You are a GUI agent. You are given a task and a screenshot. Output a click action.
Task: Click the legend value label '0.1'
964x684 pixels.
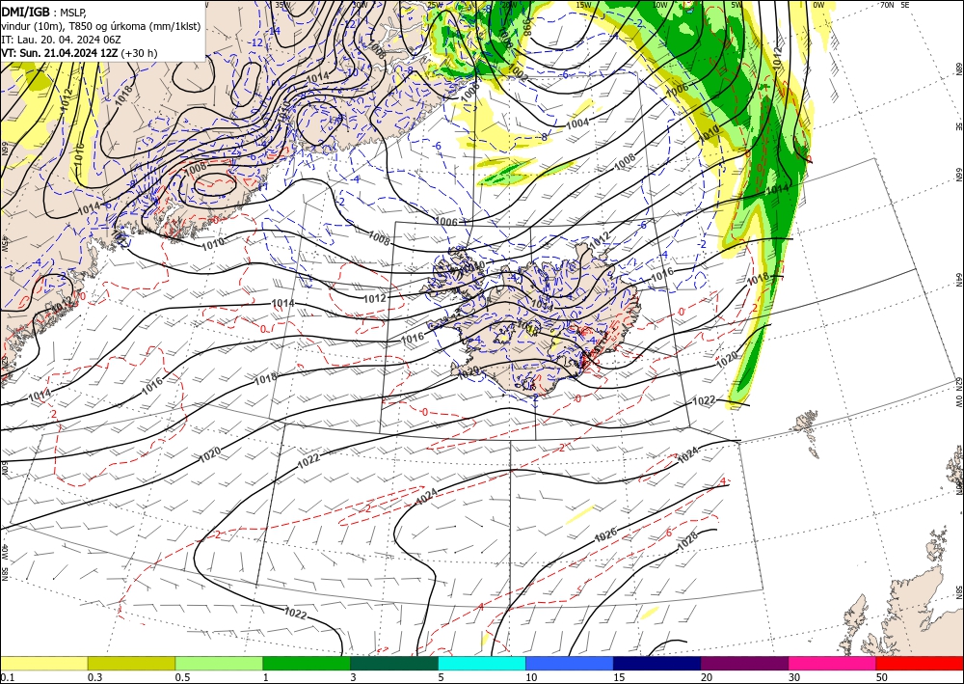click(6, 677)
